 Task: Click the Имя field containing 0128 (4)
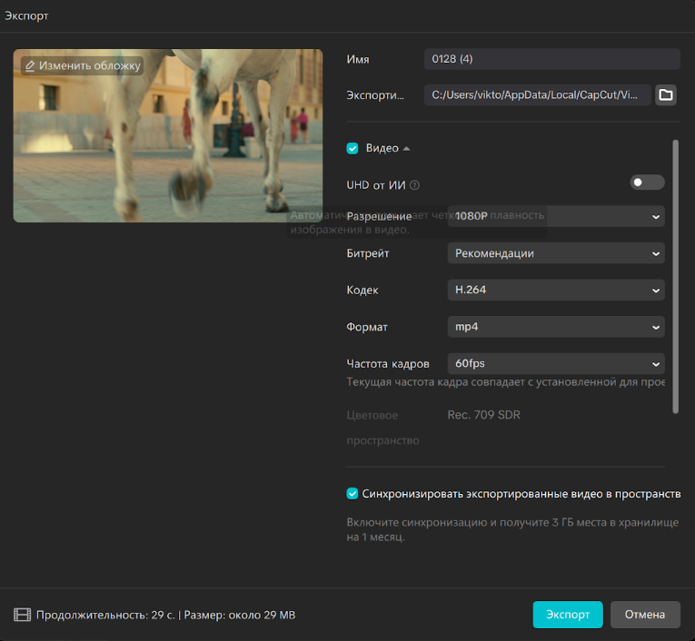tap(551, 59)
